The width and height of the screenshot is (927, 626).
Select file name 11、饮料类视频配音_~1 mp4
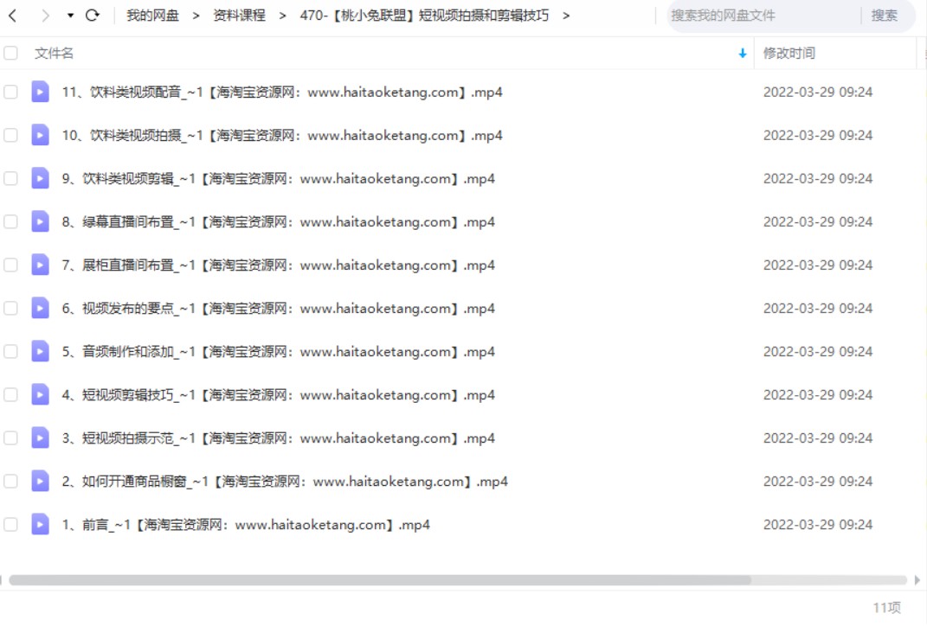click(282, 93)
